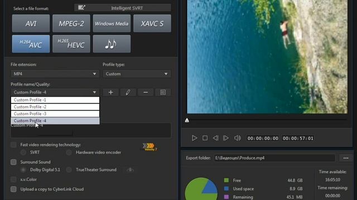The width and height of the screenshot is (357, 200).
Task: Click the video preview image
Action: tap(267, 57)
